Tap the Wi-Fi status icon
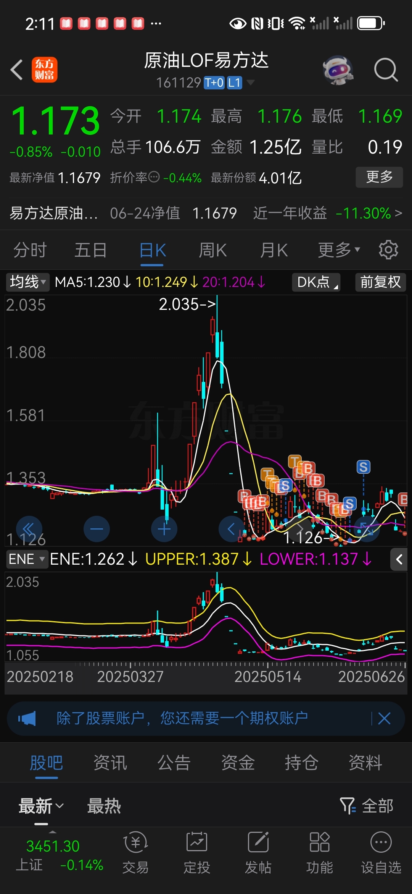 (297, 23)
